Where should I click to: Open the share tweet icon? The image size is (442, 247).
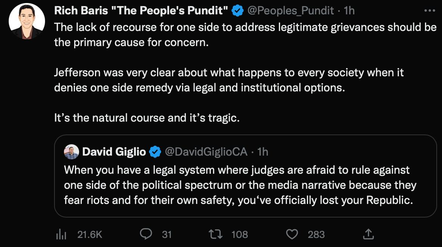pos(367,235)
